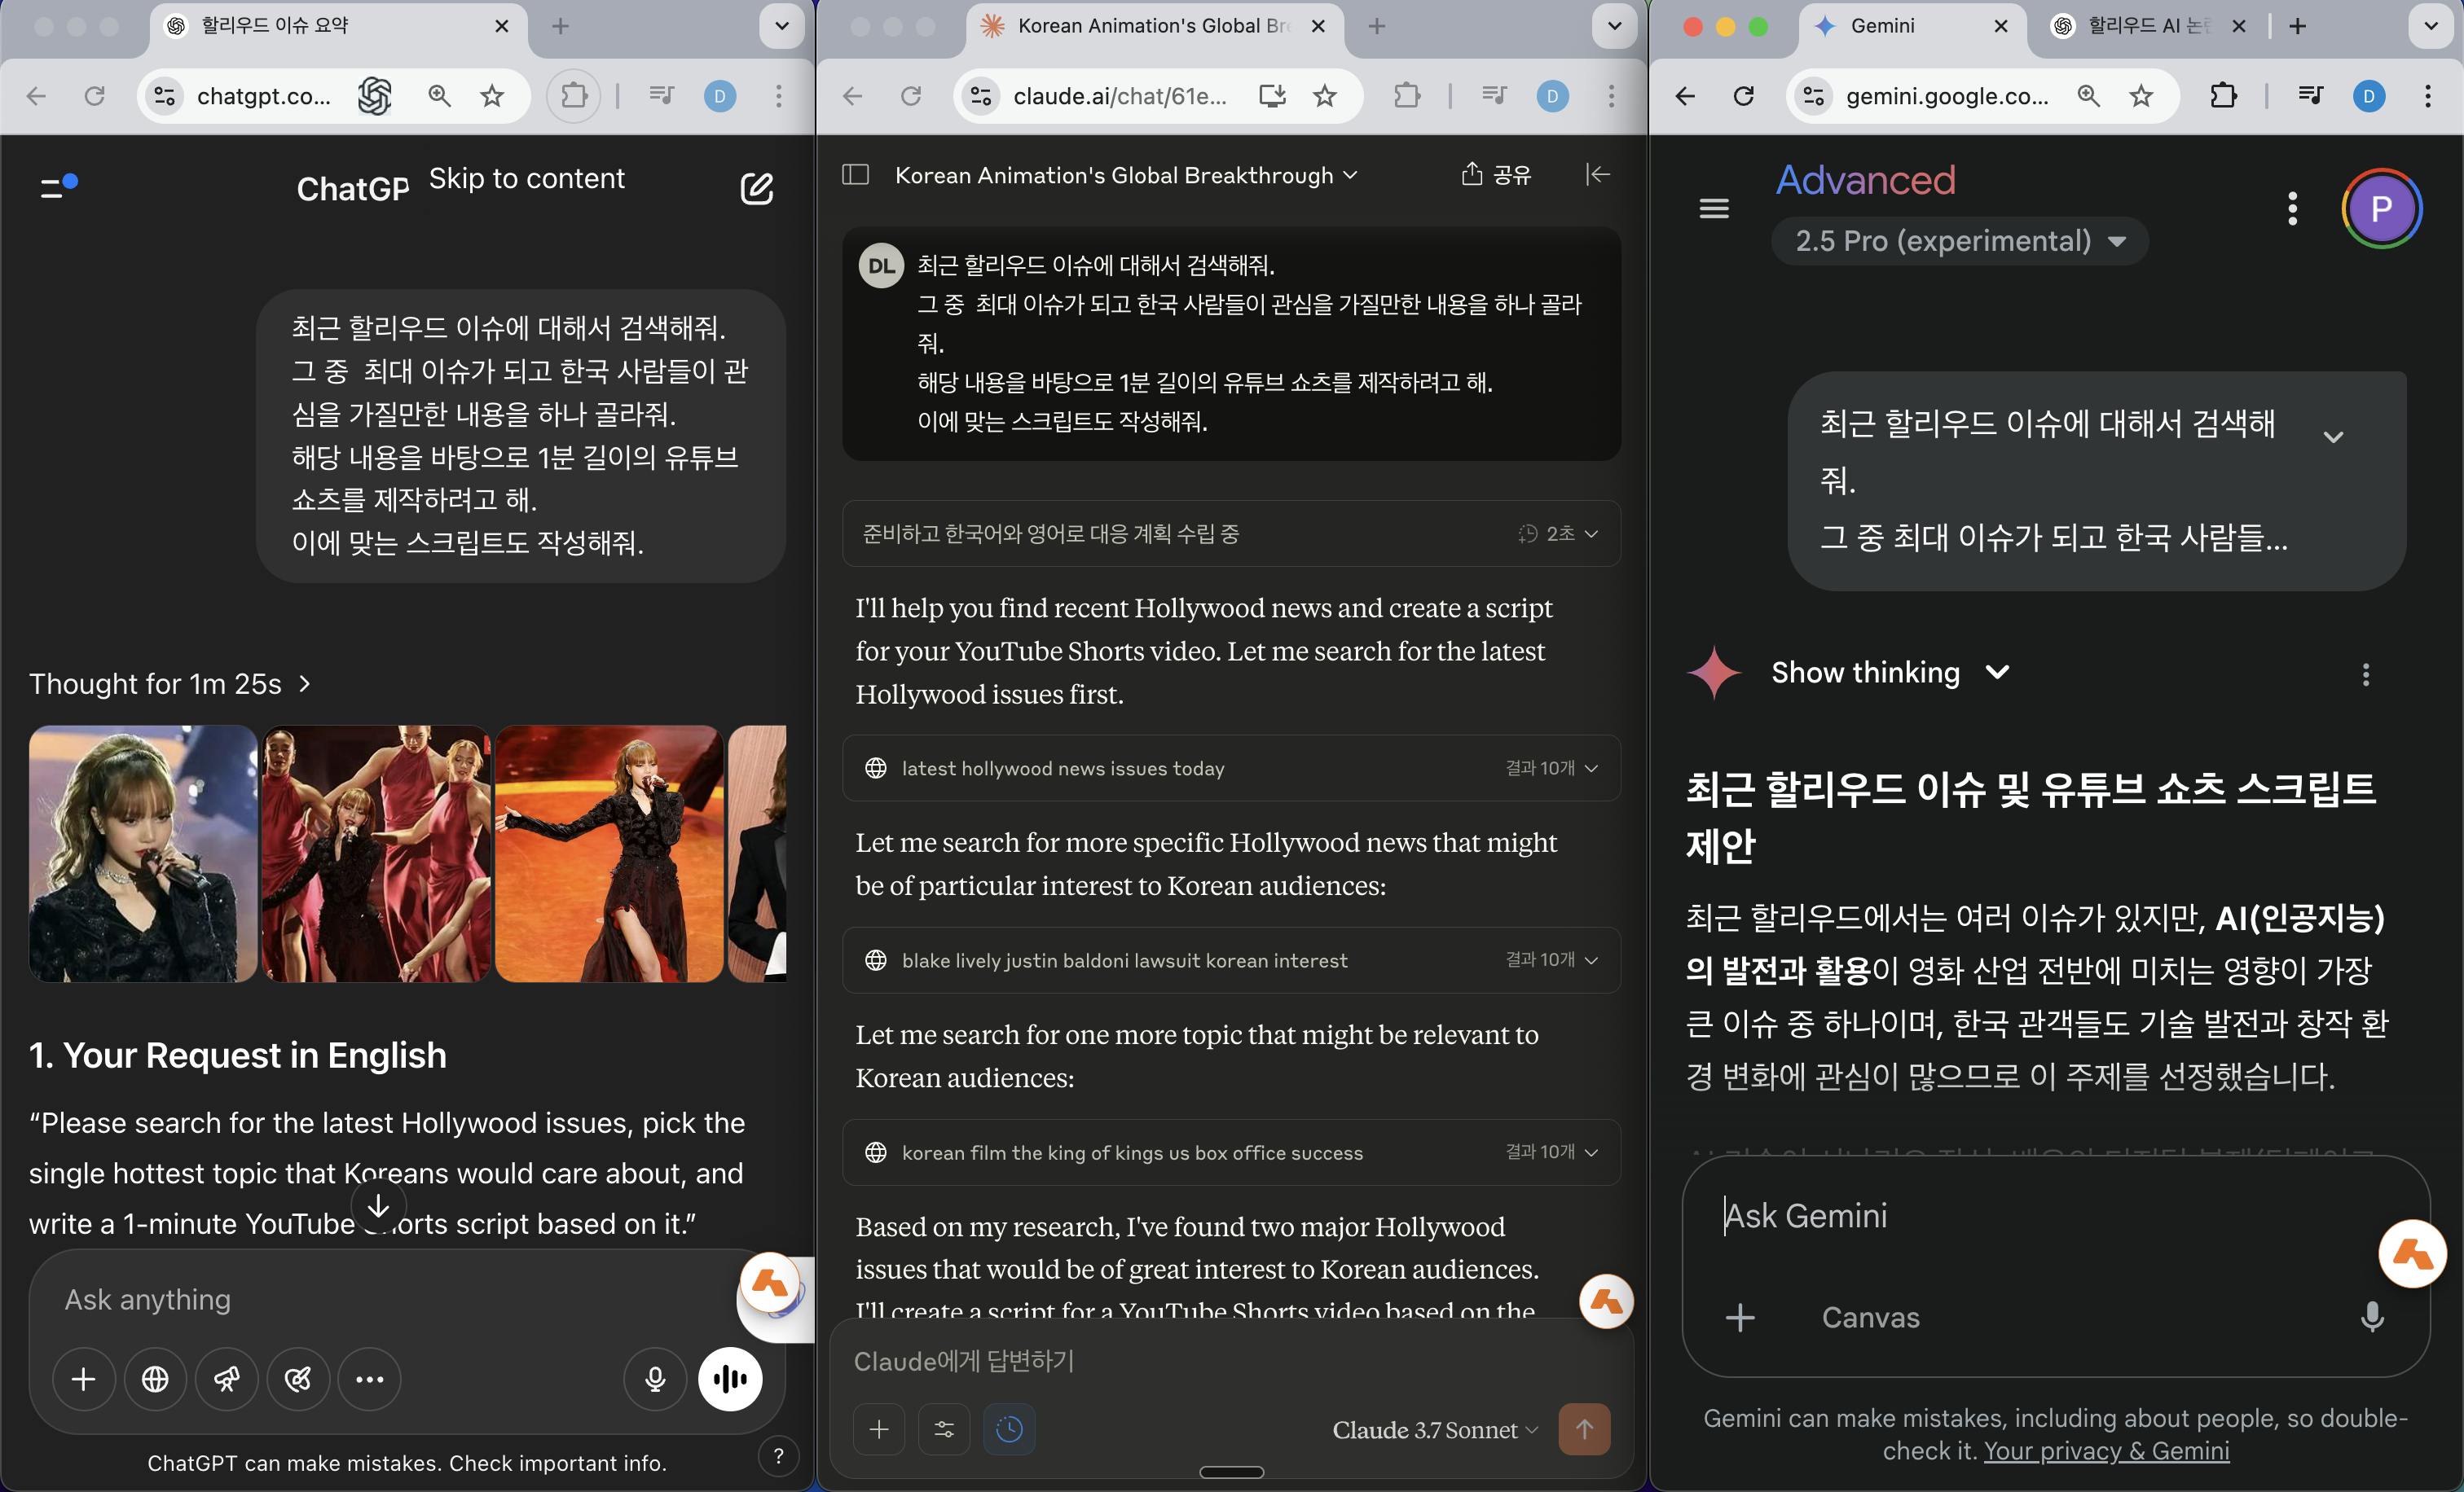This screenshot has width=2464, height=1492.
Task: Open media control icon in Gemini toolbar
Action: (2311, 96)
